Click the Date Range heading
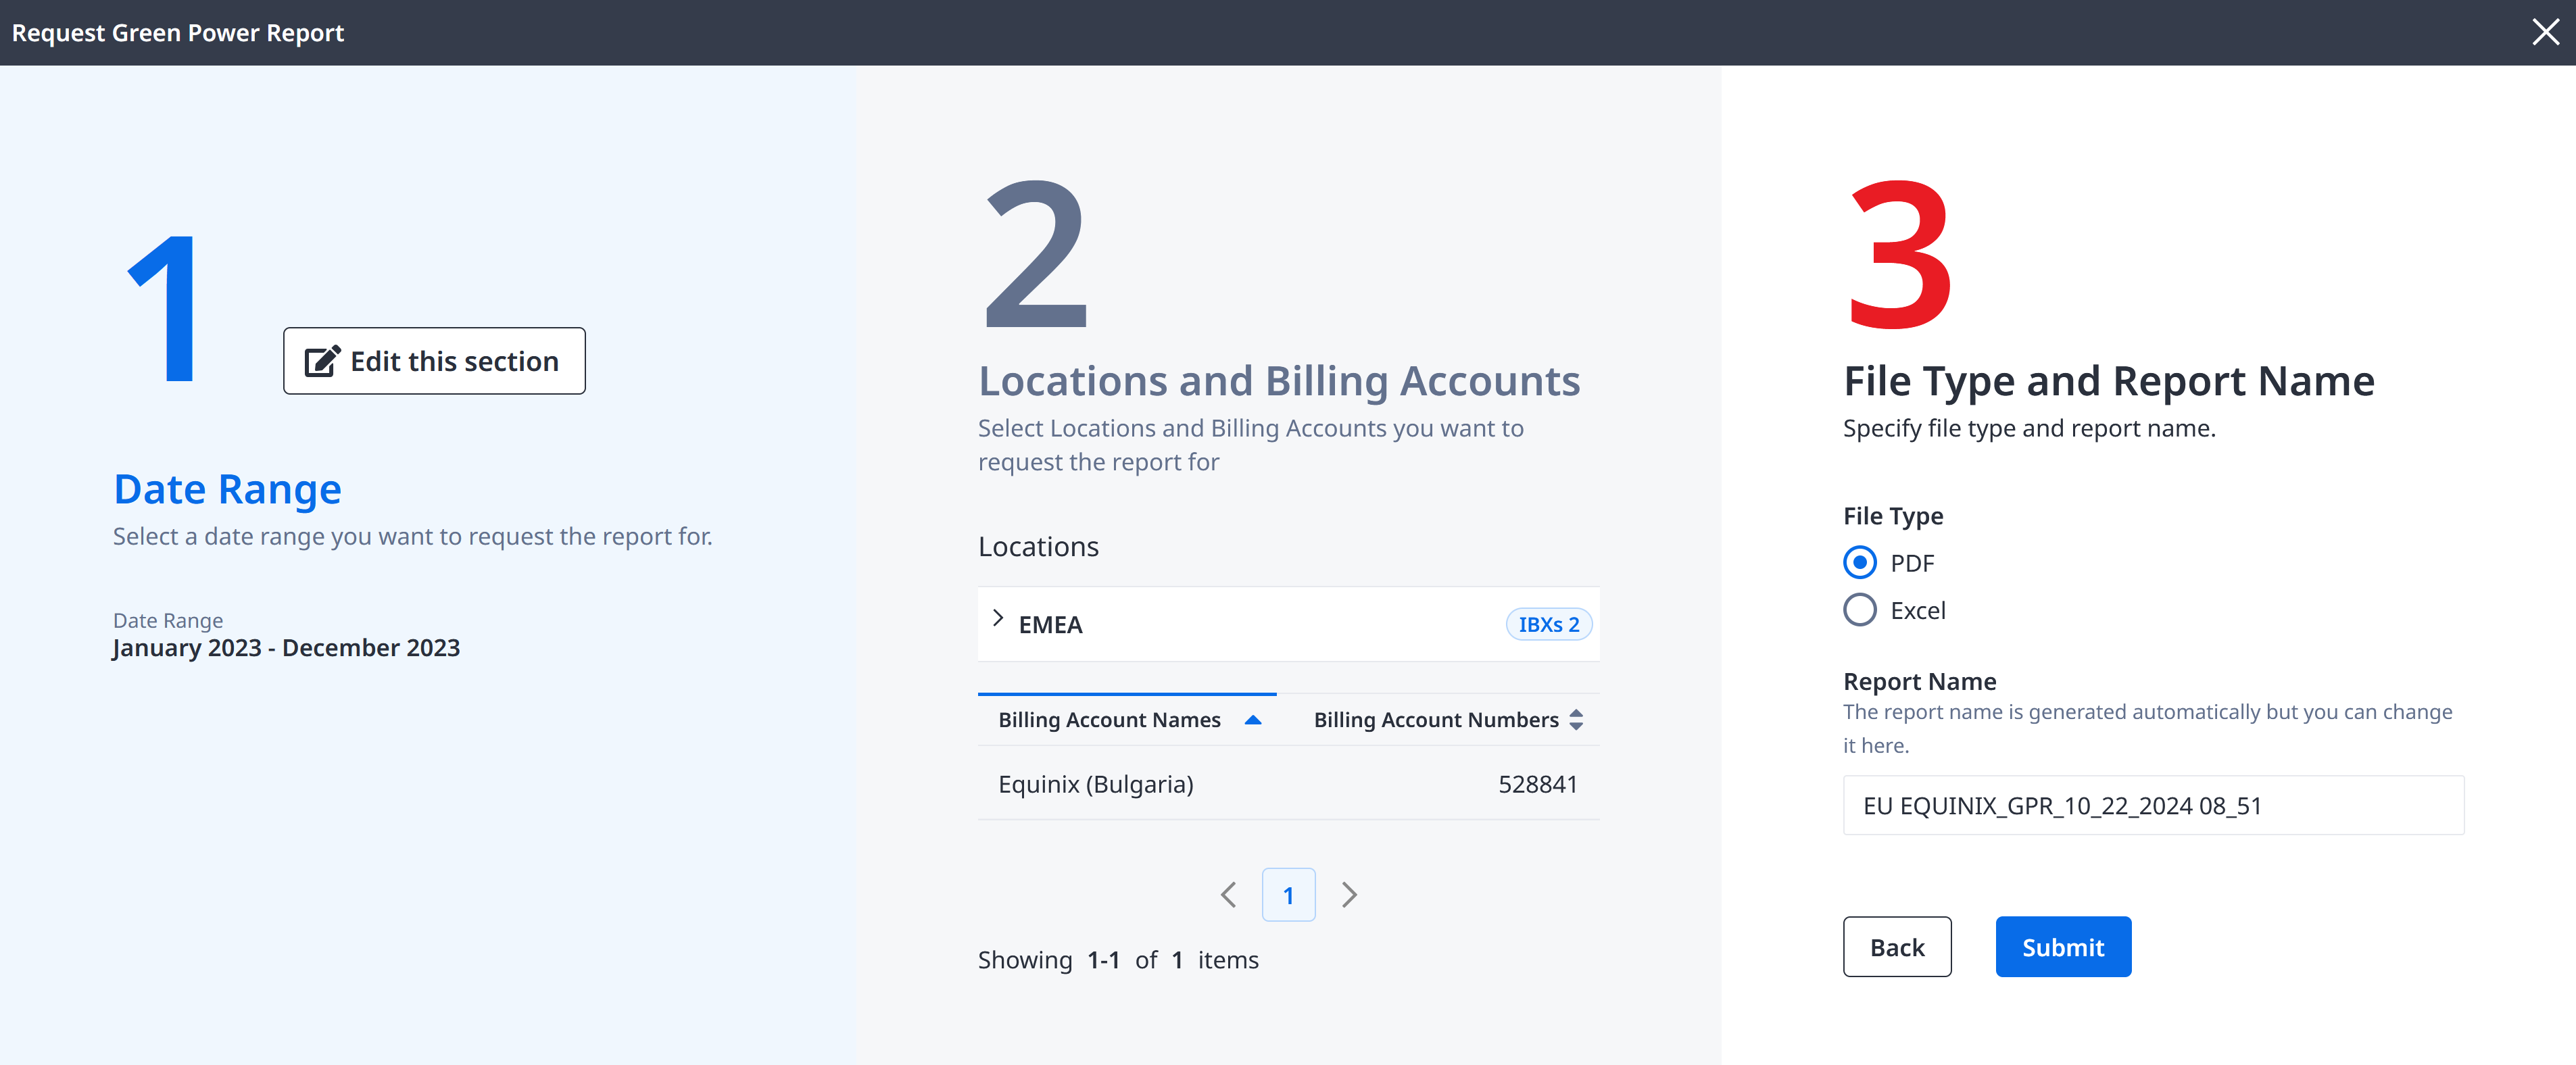Viewport: 2576px width, 1065px height. pyautogui.click(x=227, y=489)
